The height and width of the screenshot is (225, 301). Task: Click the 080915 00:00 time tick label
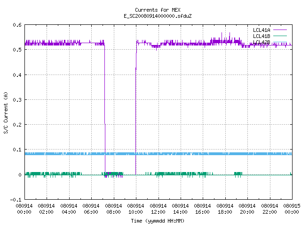click(292, 209)
